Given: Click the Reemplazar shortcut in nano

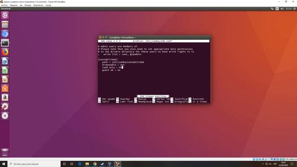Looking at the screenshot, I should point(143,102).
